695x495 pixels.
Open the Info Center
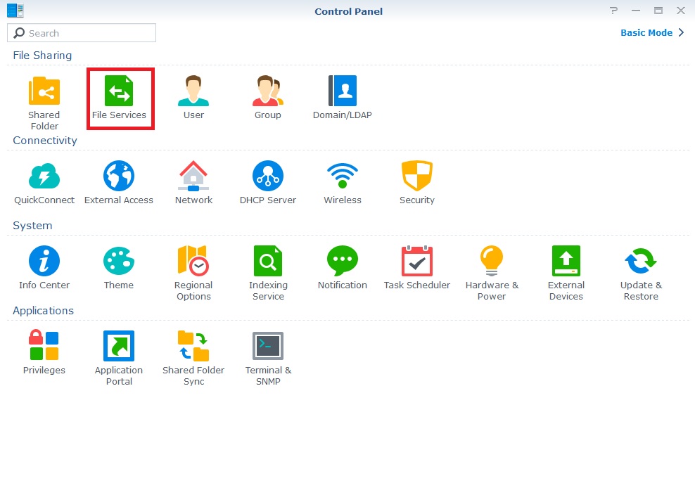(x=44, y=262)
